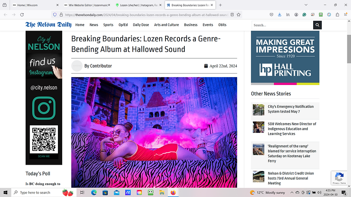The width and height of the screenshot is (351, 197).
Task: Open the Events menu item
Action: click(x=208, y=25)
